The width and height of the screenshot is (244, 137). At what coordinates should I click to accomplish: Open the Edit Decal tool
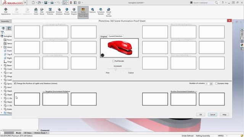point(42,11)
